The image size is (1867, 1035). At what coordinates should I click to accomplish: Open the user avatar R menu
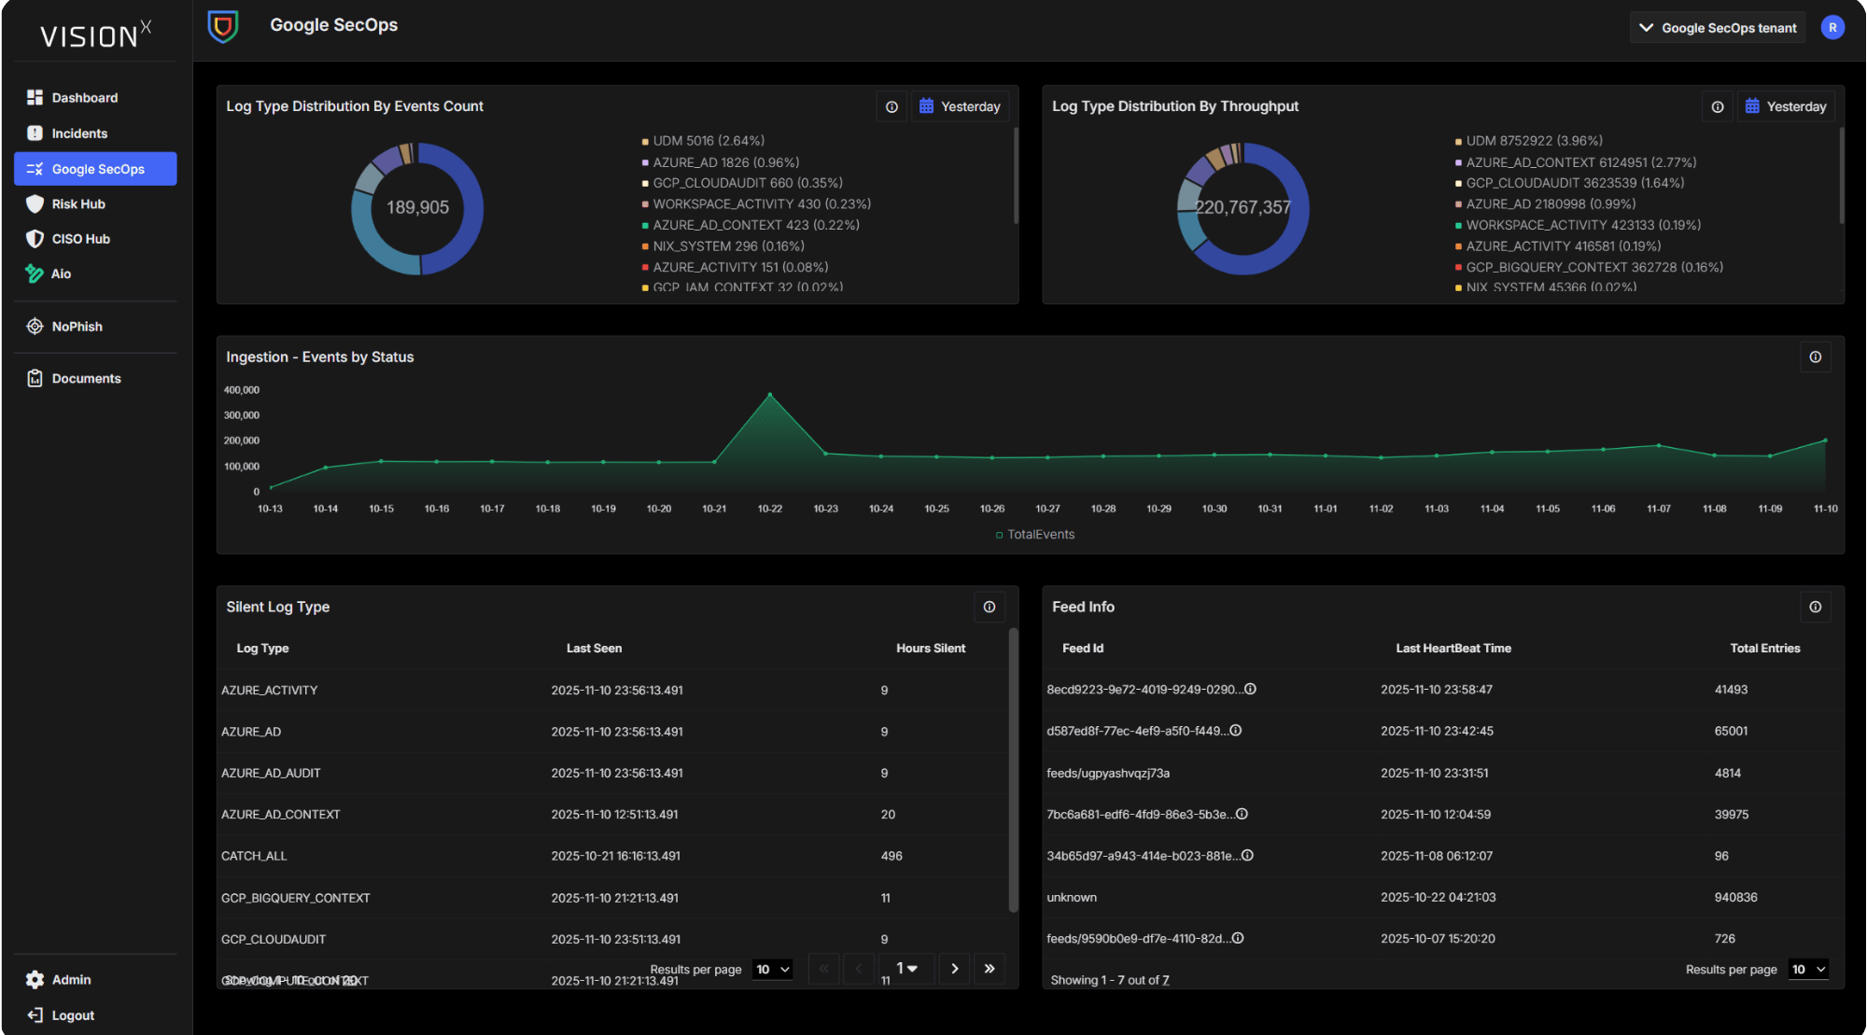coord(1832,28)
